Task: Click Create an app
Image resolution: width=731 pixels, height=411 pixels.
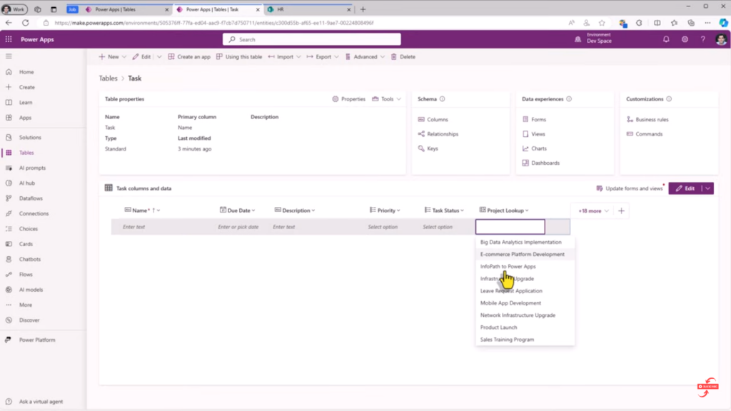Action: [189, 57]
